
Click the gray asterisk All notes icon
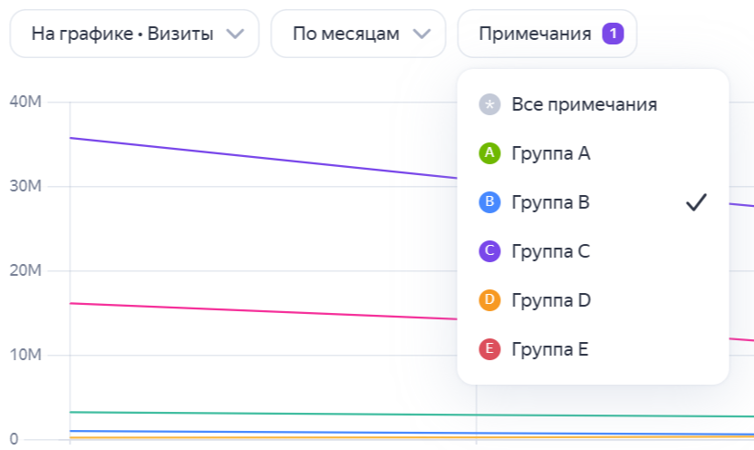coord(489,104)
